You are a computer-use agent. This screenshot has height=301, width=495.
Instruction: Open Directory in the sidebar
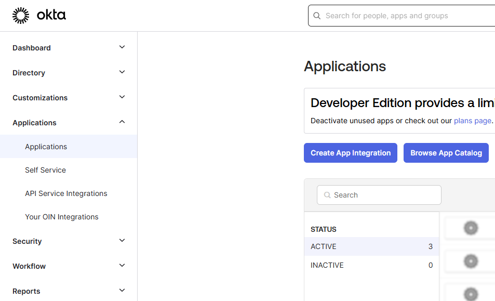pyautogui.click(x=29, y=73)
